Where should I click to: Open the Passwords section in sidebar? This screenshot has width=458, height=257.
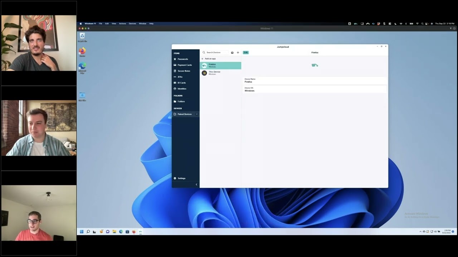[185, 59]
